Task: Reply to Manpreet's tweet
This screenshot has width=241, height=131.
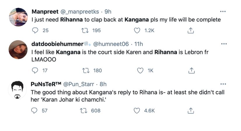Action: coord(35,30)
